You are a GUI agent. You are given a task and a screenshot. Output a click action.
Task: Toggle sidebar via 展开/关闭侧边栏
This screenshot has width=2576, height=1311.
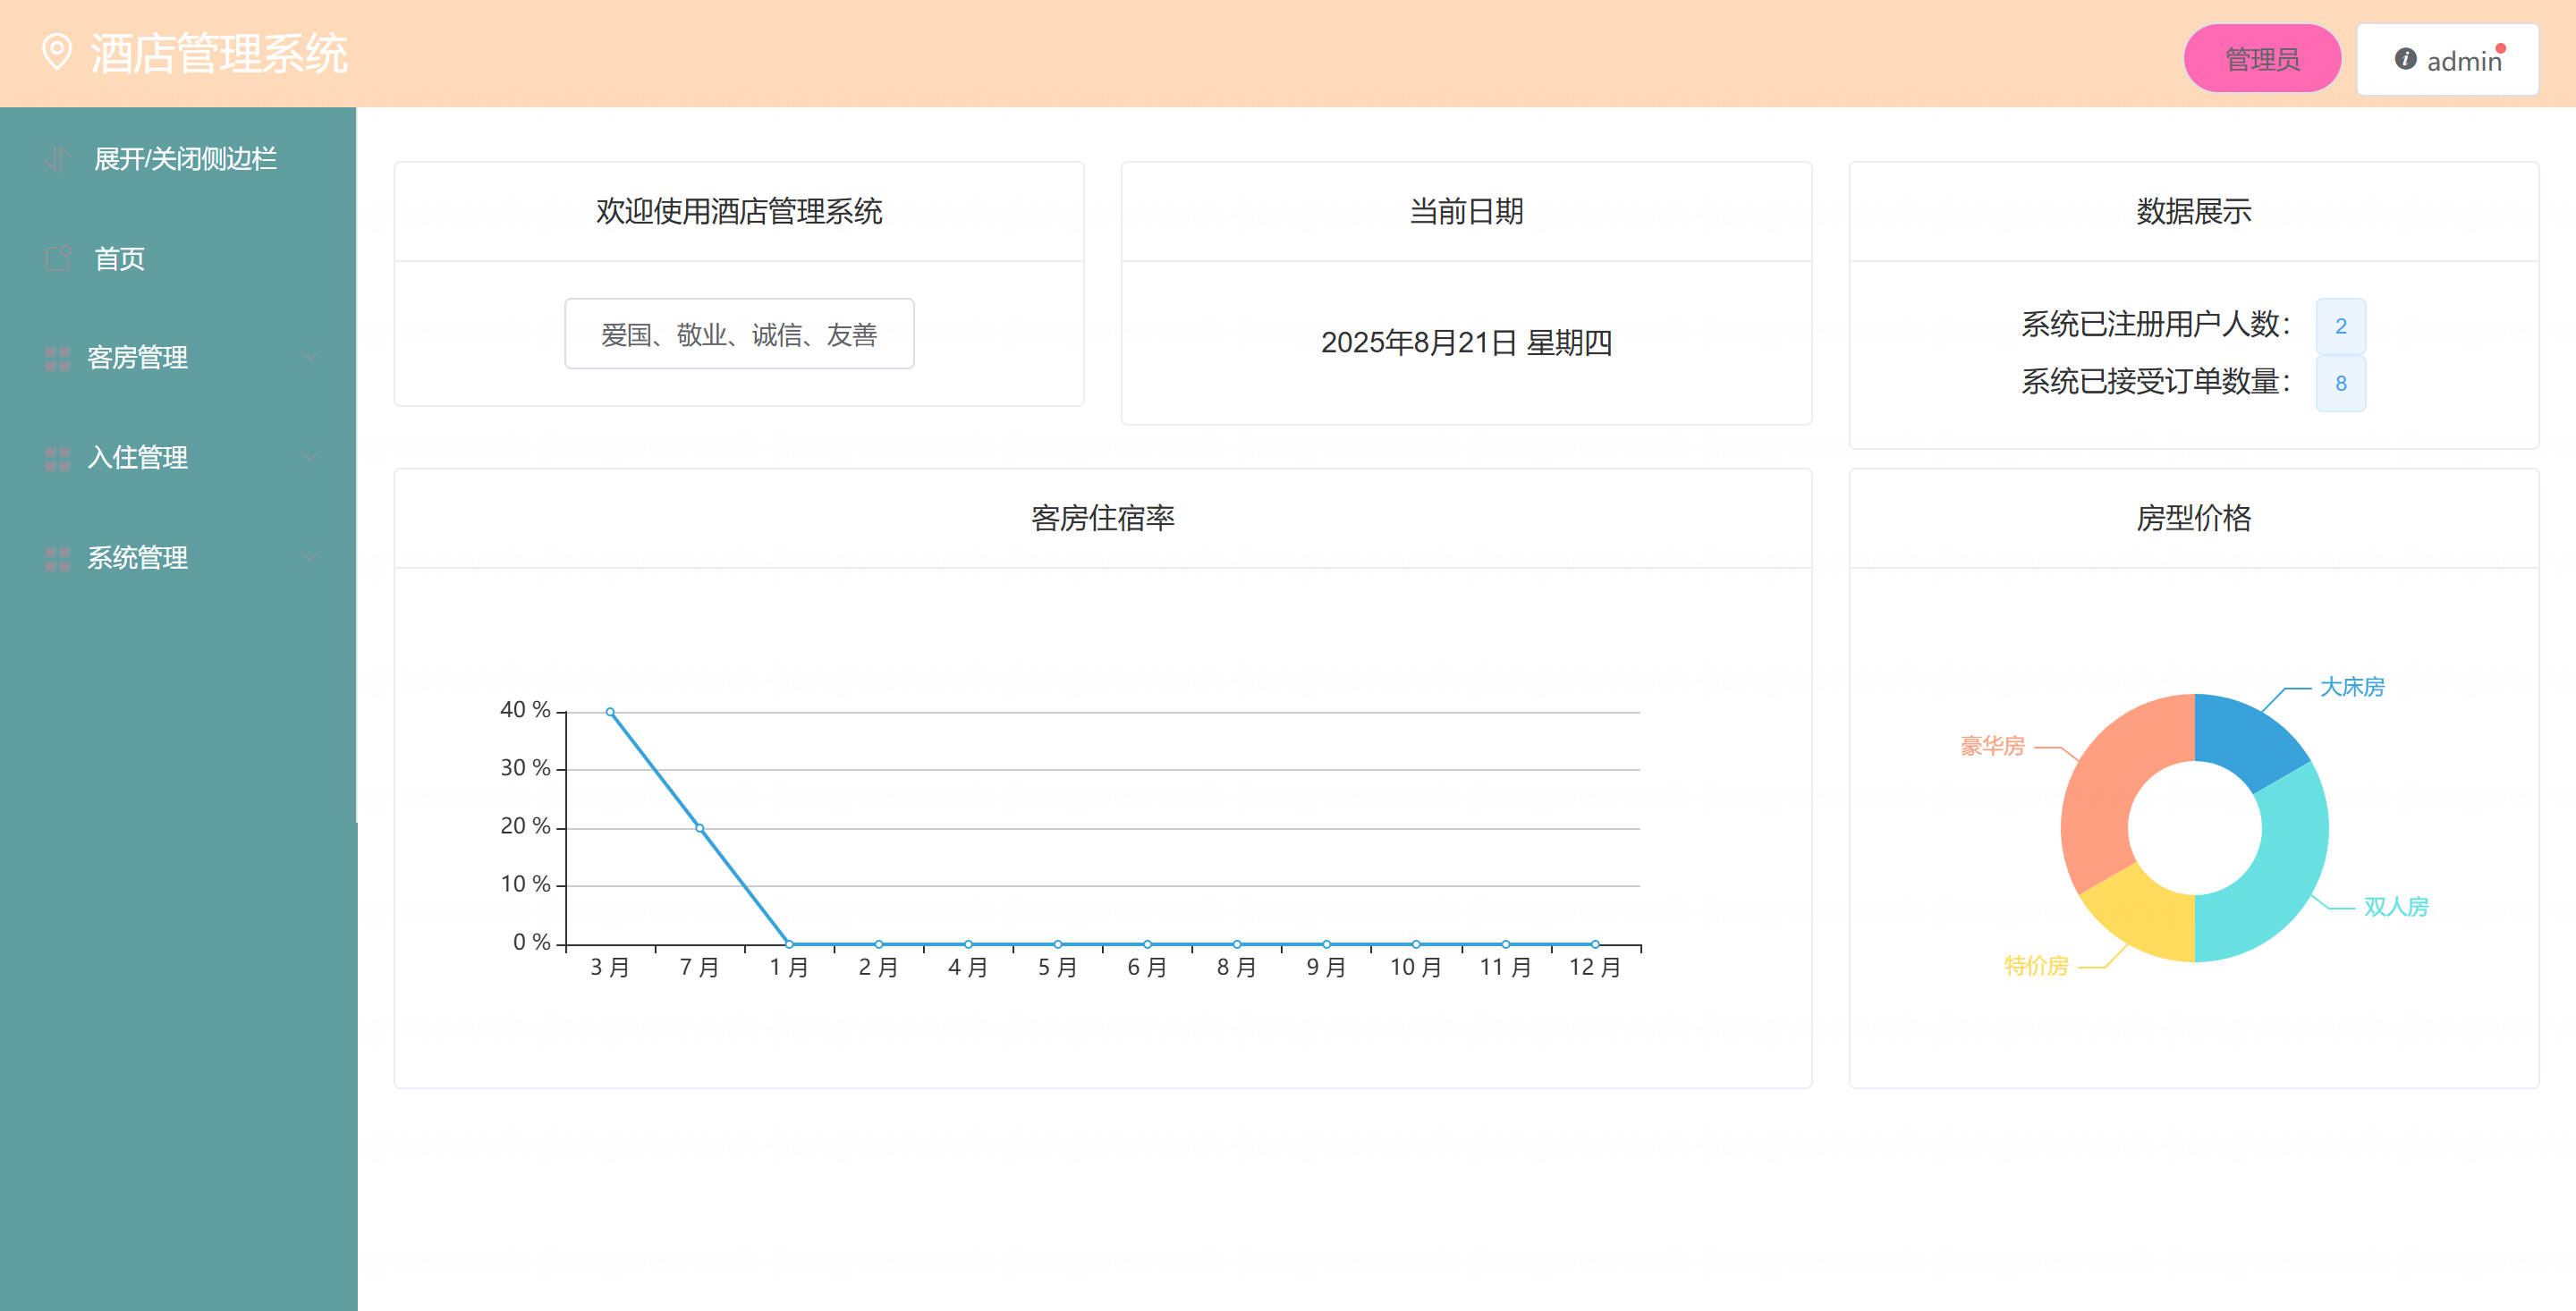click(178, 158)
